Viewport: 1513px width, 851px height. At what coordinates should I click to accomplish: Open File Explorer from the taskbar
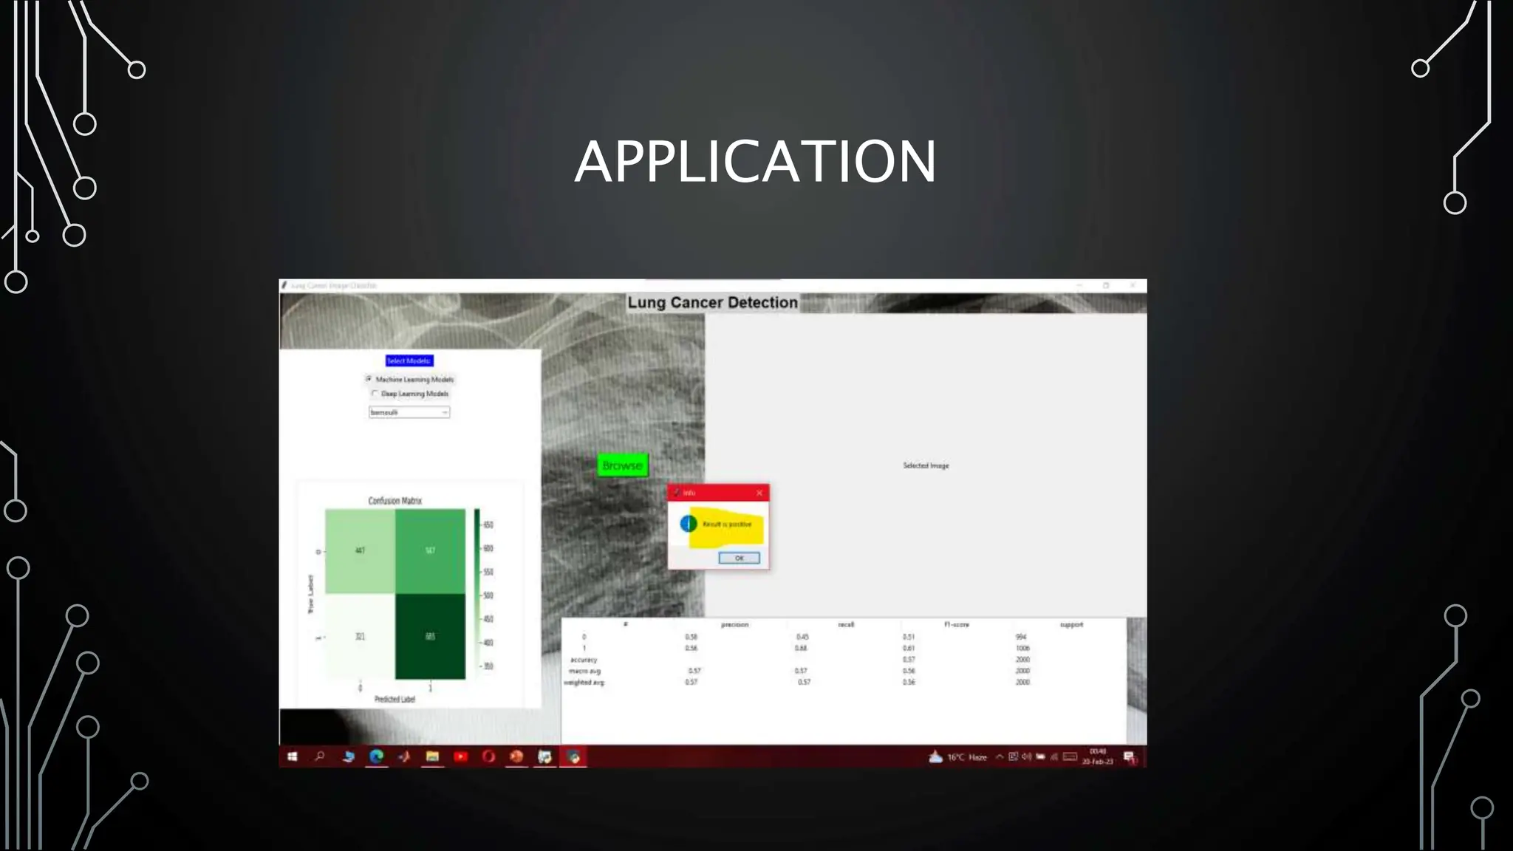point(432,756)
